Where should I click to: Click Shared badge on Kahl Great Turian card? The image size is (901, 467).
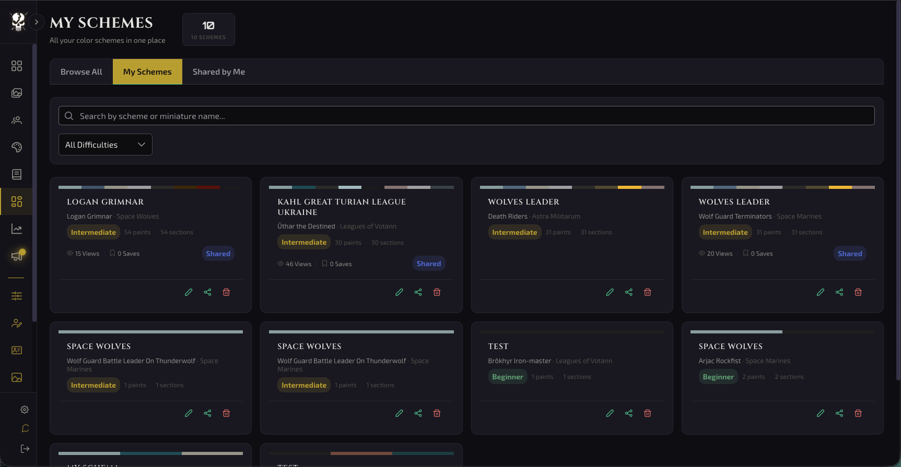[429, 264]
